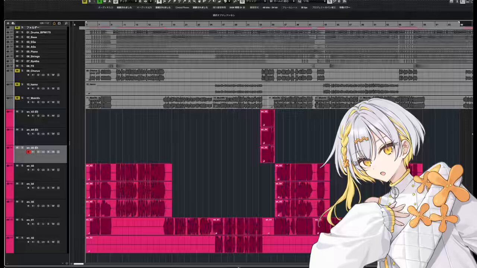Click the track visibility filter icon beside 109 / 112
The height and width of the screenshot is (268, 477).
pos(54,23)
